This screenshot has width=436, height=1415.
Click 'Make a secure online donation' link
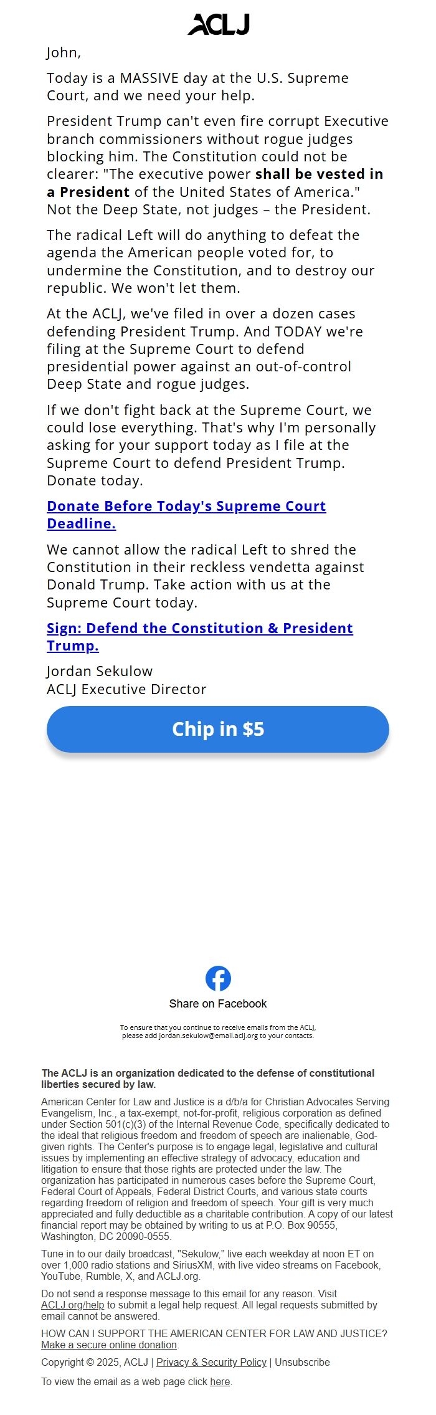109,1345
